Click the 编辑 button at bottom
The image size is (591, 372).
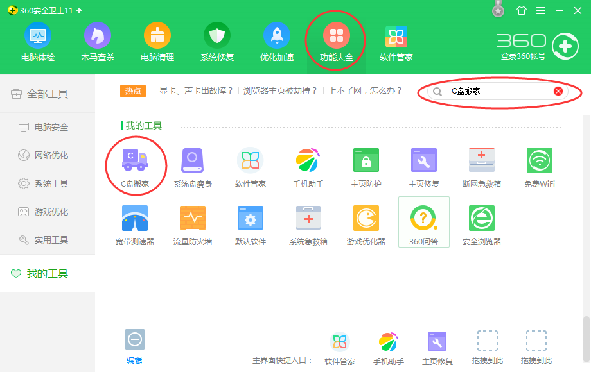(x=134, y=345)
